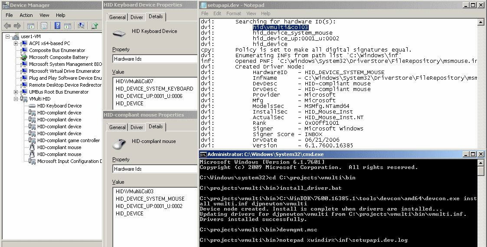This screenshot has width=487, height=247.
Task: Open Properties toolbar icon in Device Manager
Action: coord(44,26)
